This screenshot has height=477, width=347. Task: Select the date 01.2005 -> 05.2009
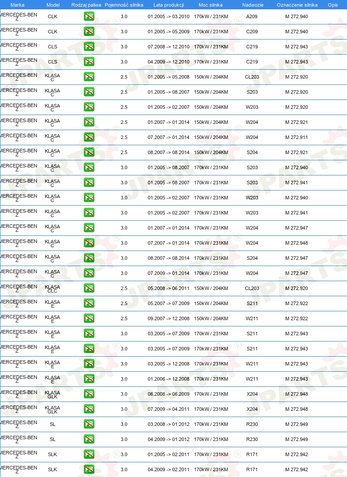169,32
